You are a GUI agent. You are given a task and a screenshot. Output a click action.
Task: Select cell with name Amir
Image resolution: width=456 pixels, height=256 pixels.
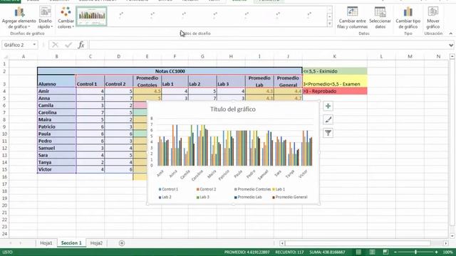[57, 91]
